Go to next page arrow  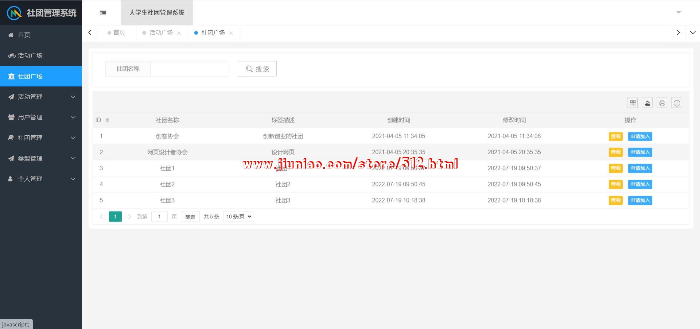[129, 217]
